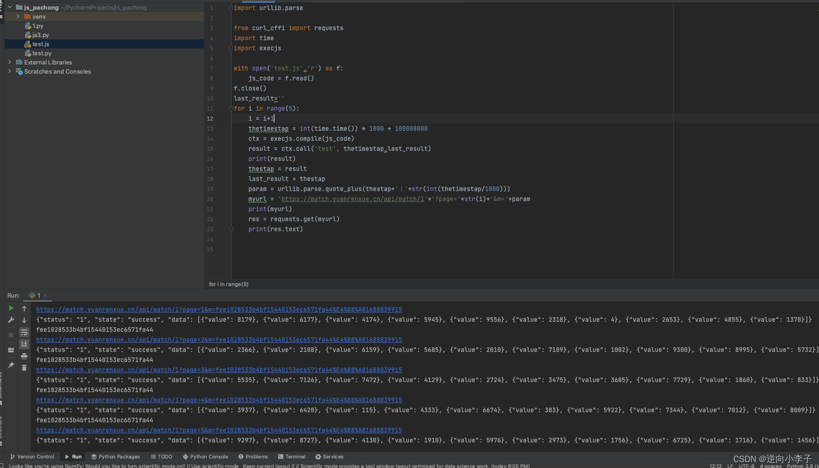Click UTF-8 encoding in status bar

click(747, 466)
